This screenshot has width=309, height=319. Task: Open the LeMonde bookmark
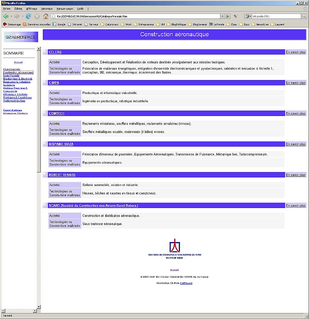point(217,24)
